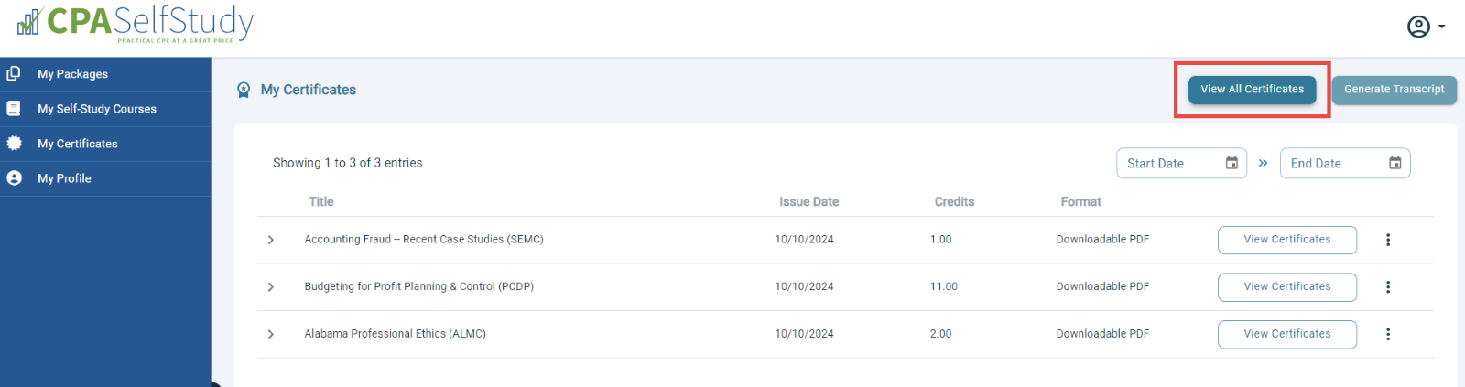Open the Start Date calendar icon
Screen dimensions: 1465x387
(x=1232, y=163)
